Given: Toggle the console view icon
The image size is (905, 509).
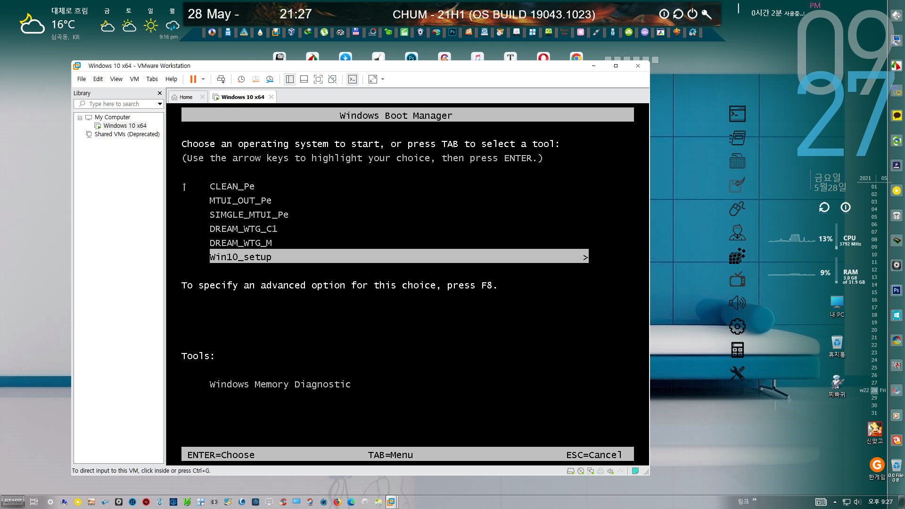Looking at the screenshot, I should point(353,79).
